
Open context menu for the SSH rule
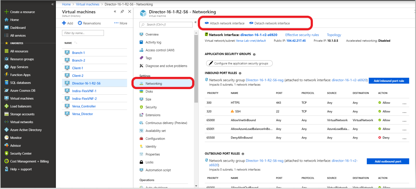[404, 112]
